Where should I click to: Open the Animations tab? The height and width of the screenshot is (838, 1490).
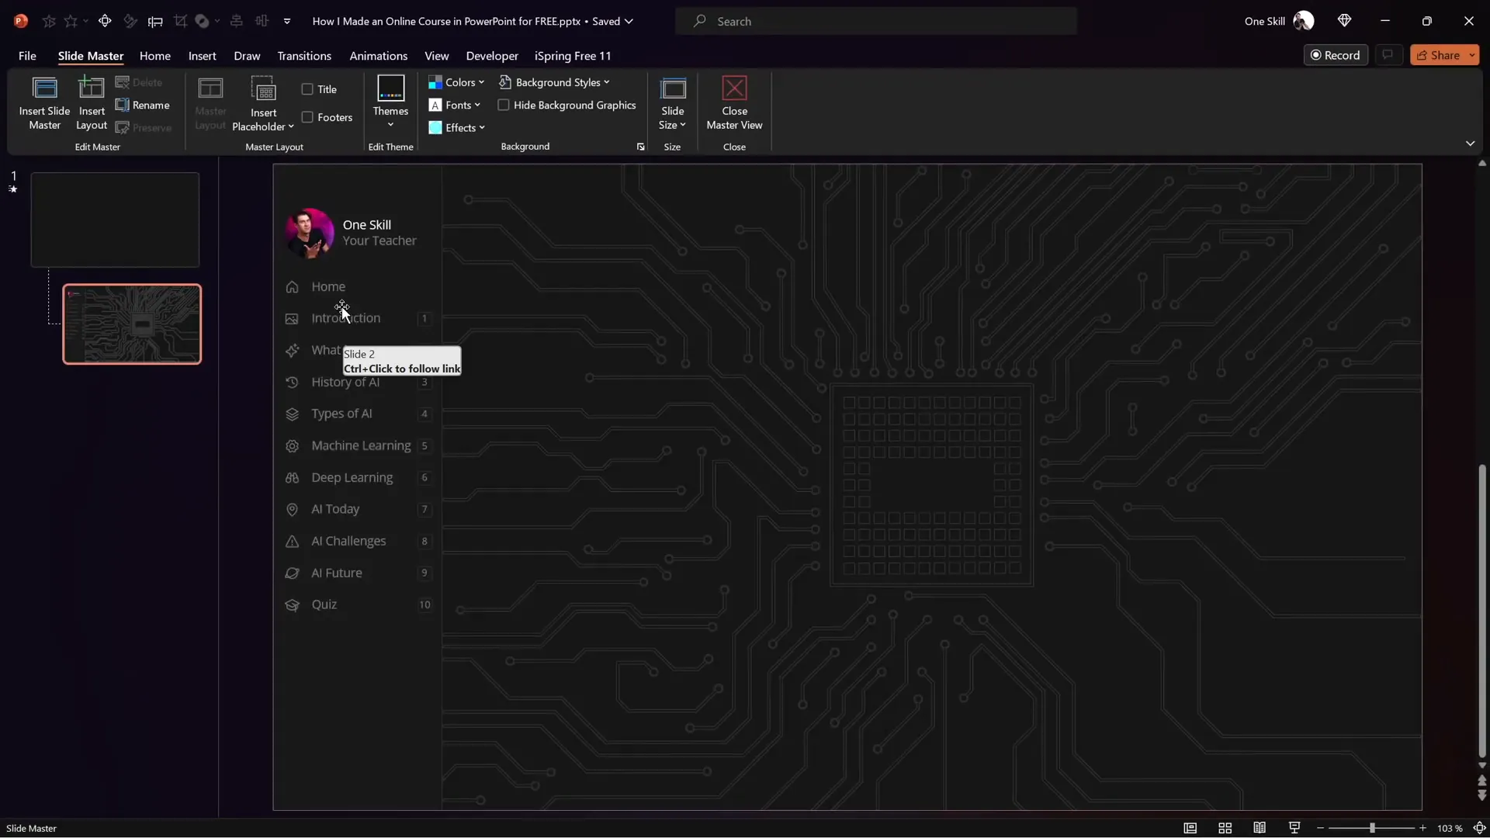(x=378, y=56)
